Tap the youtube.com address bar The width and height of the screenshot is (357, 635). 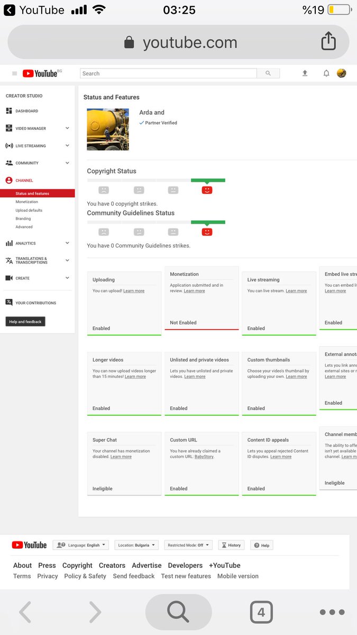178,42
